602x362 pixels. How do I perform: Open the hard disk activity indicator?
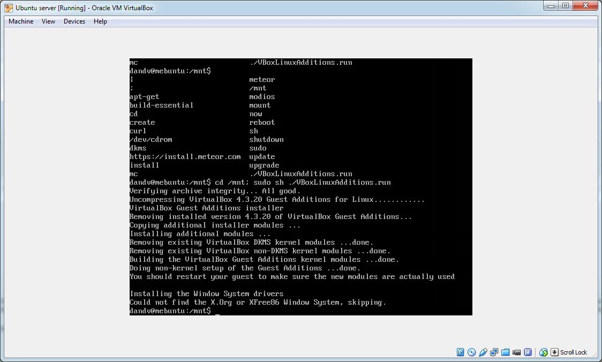pos(460,352)
